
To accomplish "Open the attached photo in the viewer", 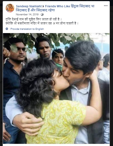I will click(56, 88).
